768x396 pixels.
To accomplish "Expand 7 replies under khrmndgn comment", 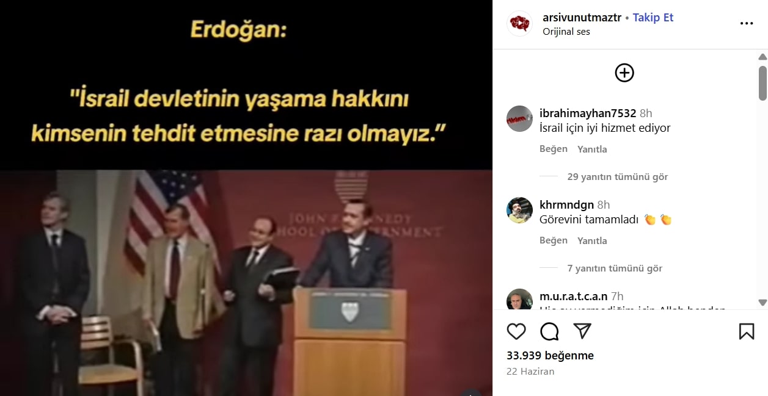I will (x=615, y=268).
